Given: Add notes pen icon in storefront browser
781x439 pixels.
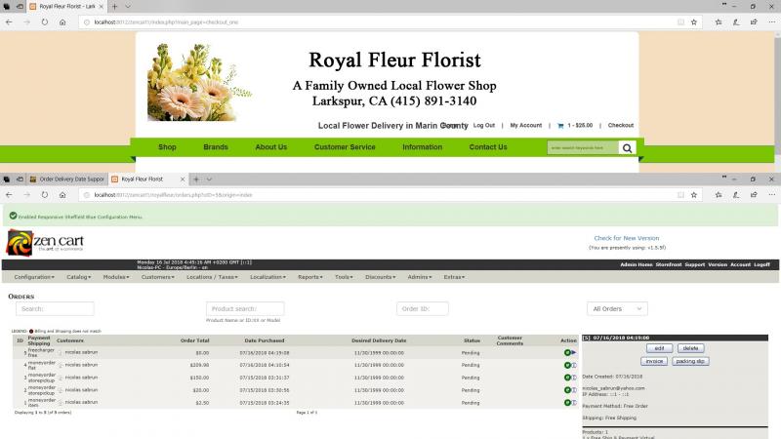Looking at the screenshot, I should pyautogui.click(x=736, y=21).
